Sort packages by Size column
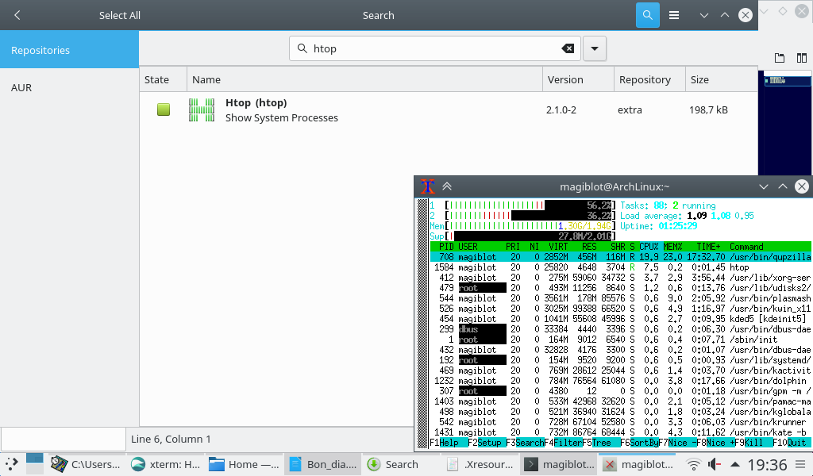 pyautogui.click(x=721, y=80)
